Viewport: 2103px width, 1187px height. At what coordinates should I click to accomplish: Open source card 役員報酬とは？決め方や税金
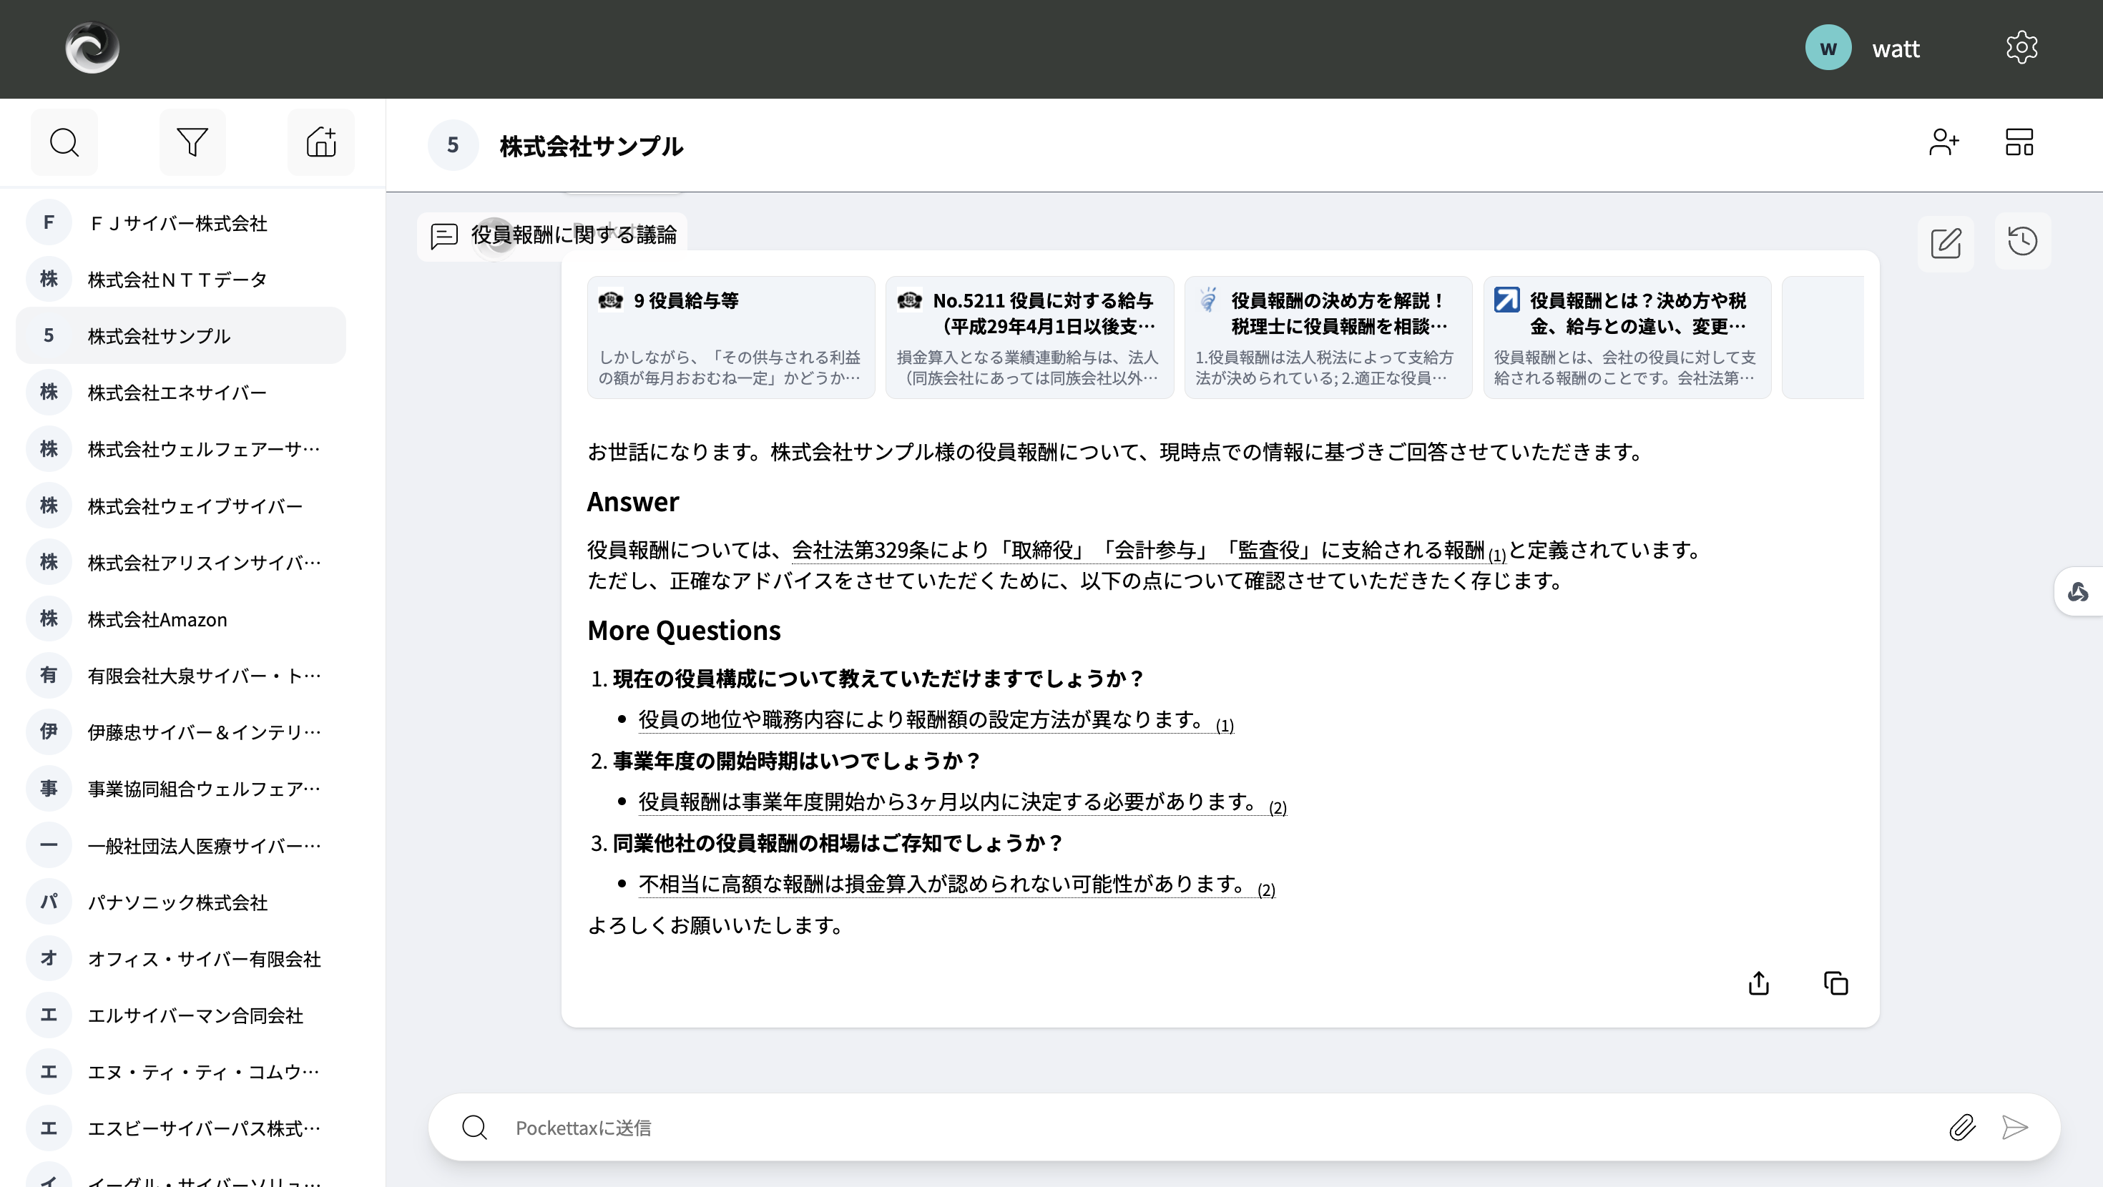point(1627,338)
